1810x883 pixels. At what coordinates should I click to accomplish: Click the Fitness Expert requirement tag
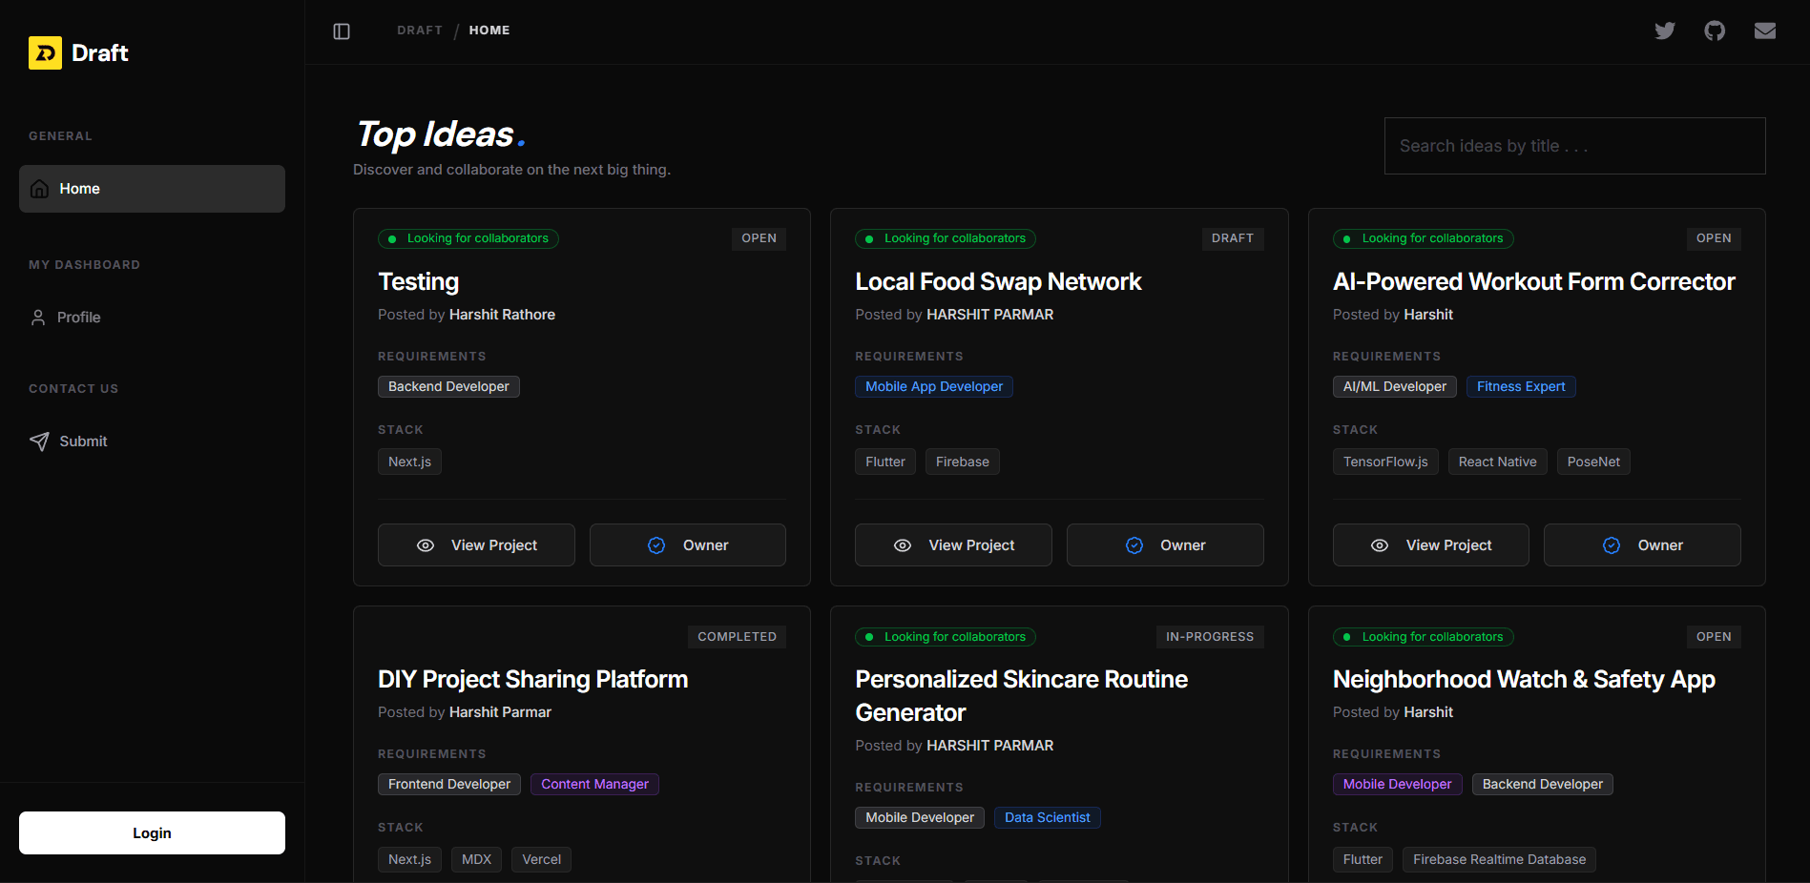(1520, 386)
